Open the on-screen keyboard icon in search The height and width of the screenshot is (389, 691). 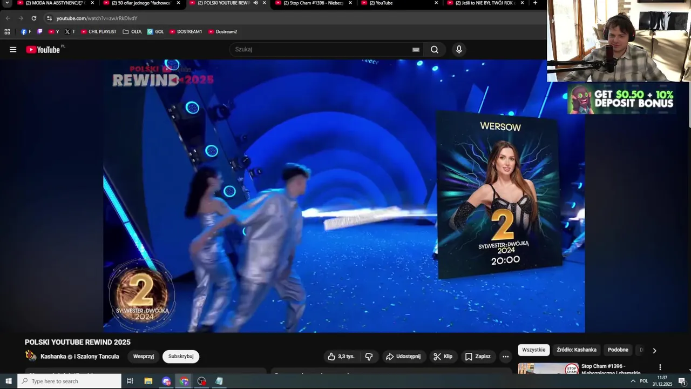416,50
